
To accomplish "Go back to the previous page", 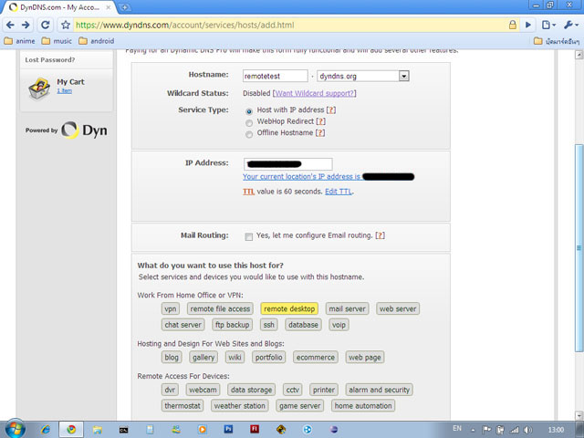I will [x=10, y=25].
